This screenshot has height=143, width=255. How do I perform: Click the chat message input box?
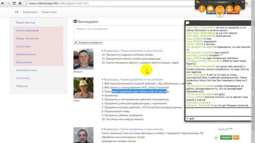[218, 112]
